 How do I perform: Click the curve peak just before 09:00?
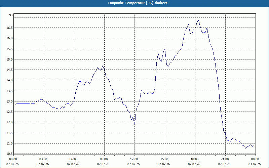(x=103, y=66)
